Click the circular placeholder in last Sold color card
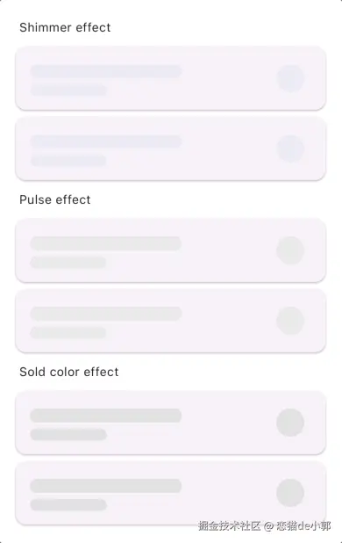Screen dimensions: 342x543 (290, 493)
